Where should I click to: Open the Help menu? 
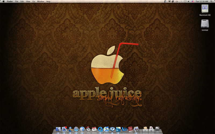(48, 1)
